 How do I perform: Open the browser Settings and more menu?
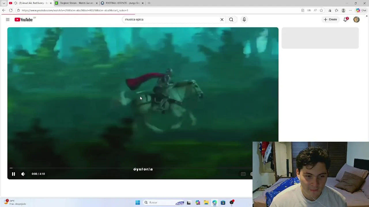pyautogui.click(x=350, y=10)
